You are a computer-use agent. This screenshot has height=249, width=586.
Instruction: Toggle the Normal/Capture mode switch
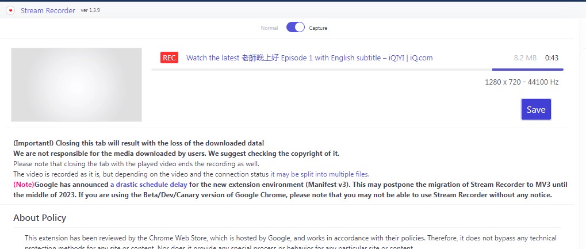pyautogui.click(x=296, y=27)
